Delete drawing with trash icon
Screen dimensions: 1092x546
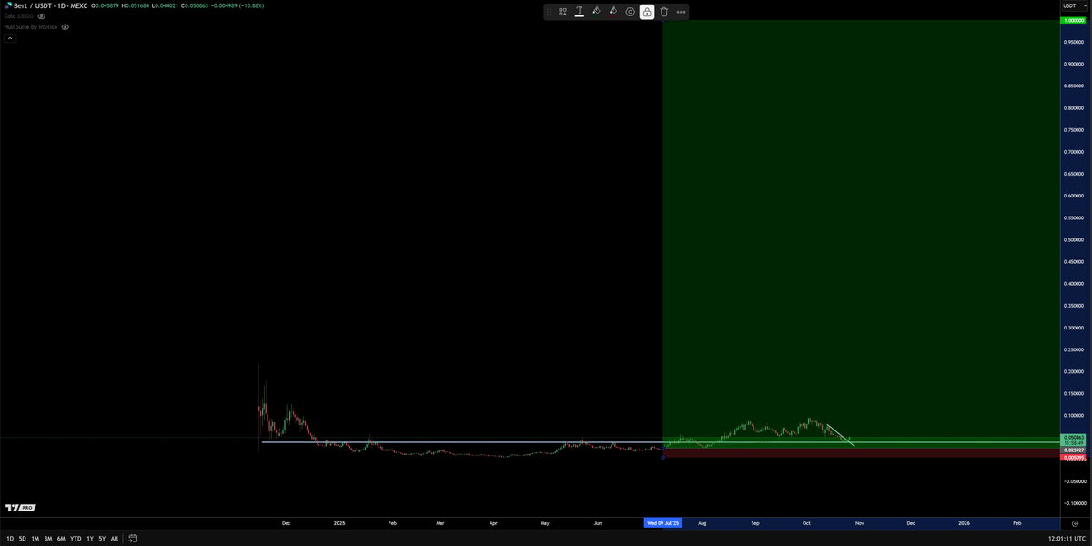(664, 12)
